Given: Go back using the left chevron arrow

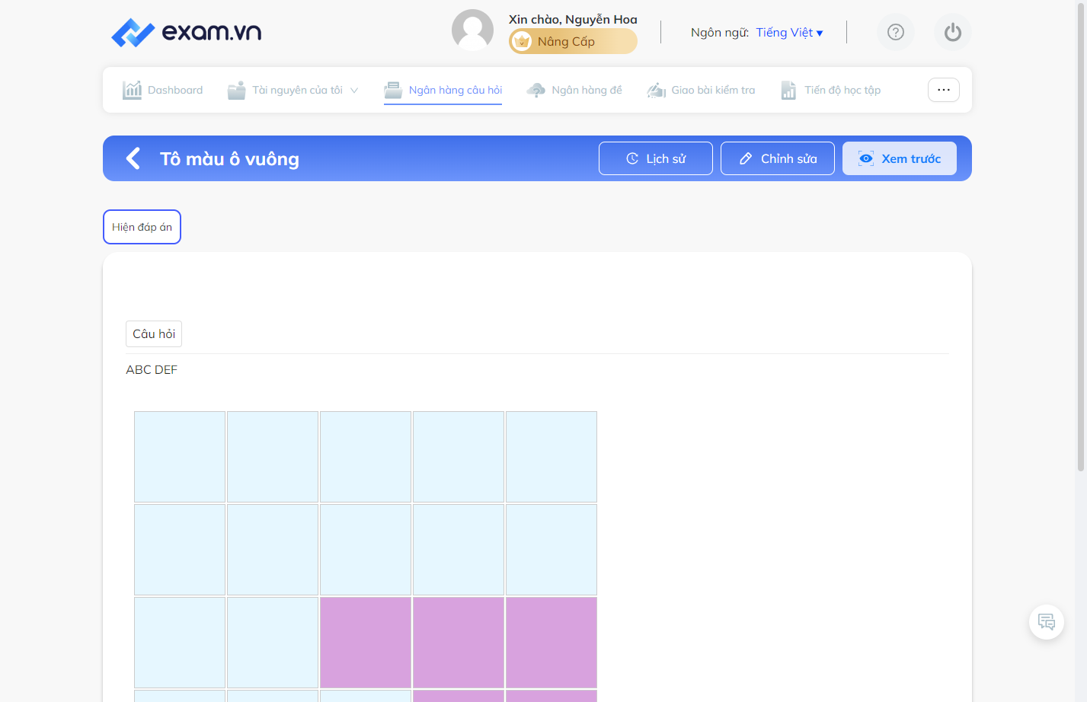Looking at the screenshot, I should point(133,158).
